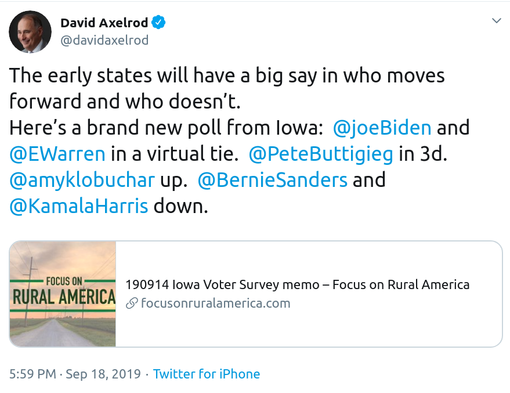Image resolution: width=510 pixels, height=393 pixels.
Task: Open the focusonruralamerica.com domain link
Action: (x=215, y=303)
